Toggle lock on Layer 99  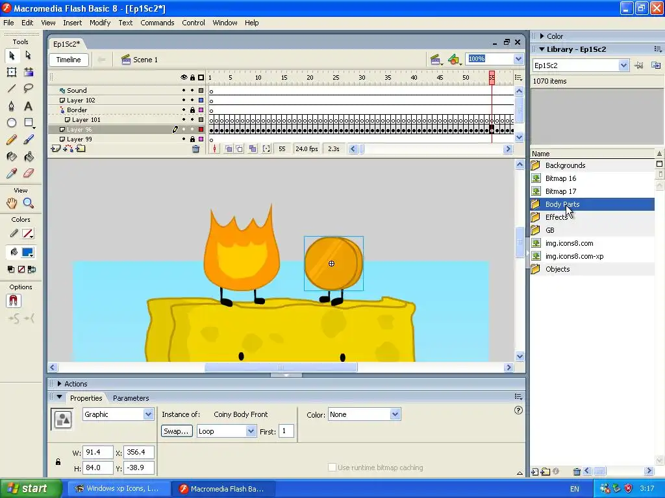192,139
